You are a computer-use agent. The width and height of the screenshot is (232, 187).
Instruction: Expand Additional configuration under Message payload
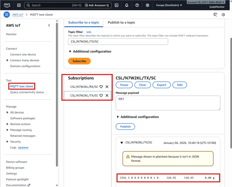138,117
